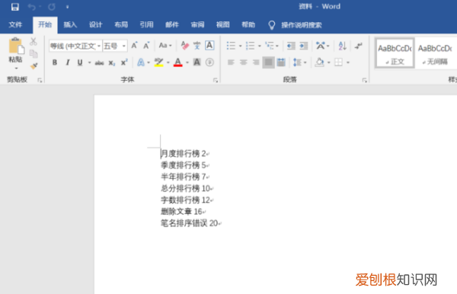The width and height of the screenshot is (457, 294).
Task: Open the phonetic guide 文 icon
Action: tap(197, 46)
